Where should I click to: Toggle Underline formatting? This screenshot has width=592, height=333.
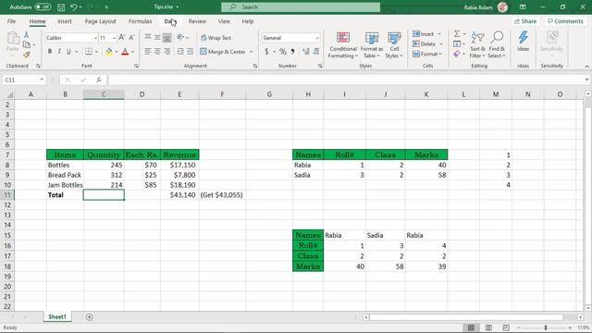68,52
